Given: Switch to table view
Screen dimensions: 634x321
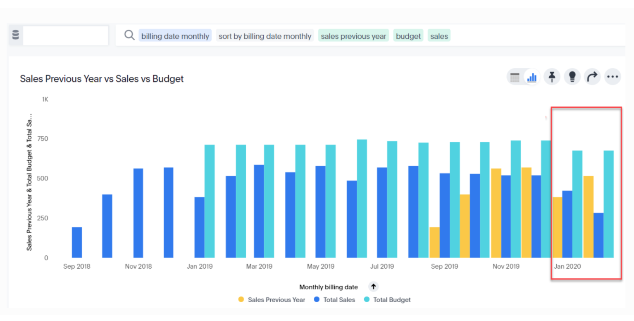Looking at the screenshot, I should [515, 77].
